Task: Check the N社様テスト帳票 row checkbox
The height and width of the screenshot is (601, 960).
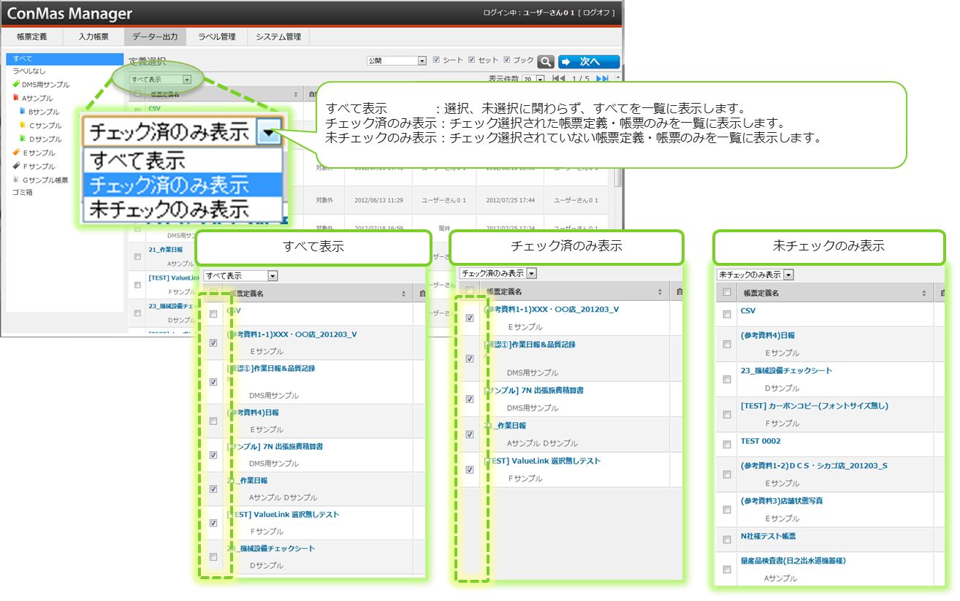Action: [727, 540]
